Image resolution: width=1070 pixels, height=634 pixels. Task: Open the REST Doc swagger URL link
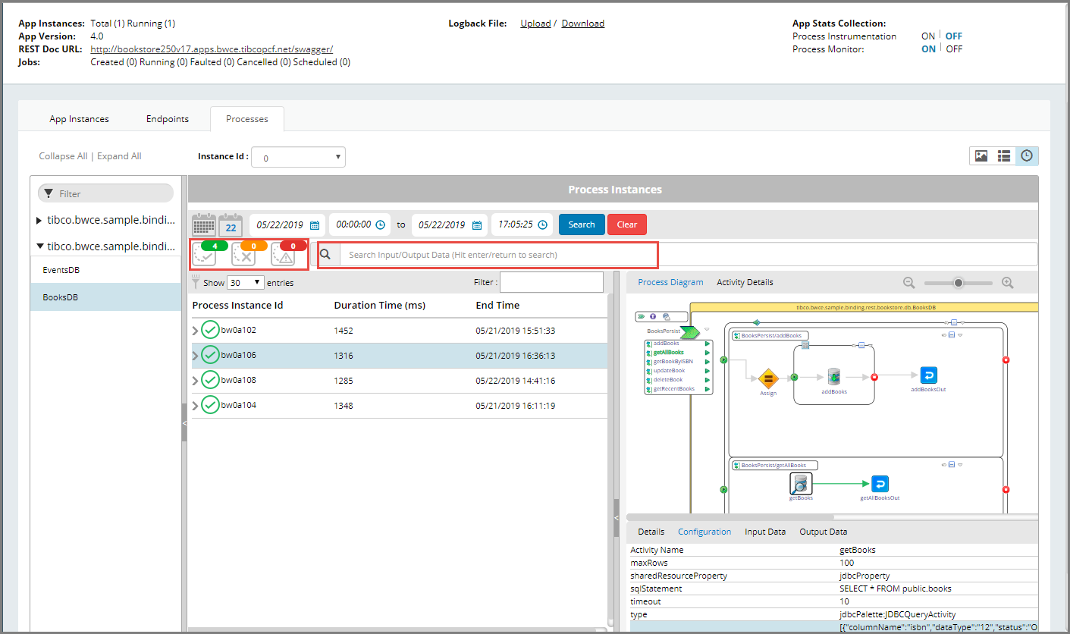[212, 49]
